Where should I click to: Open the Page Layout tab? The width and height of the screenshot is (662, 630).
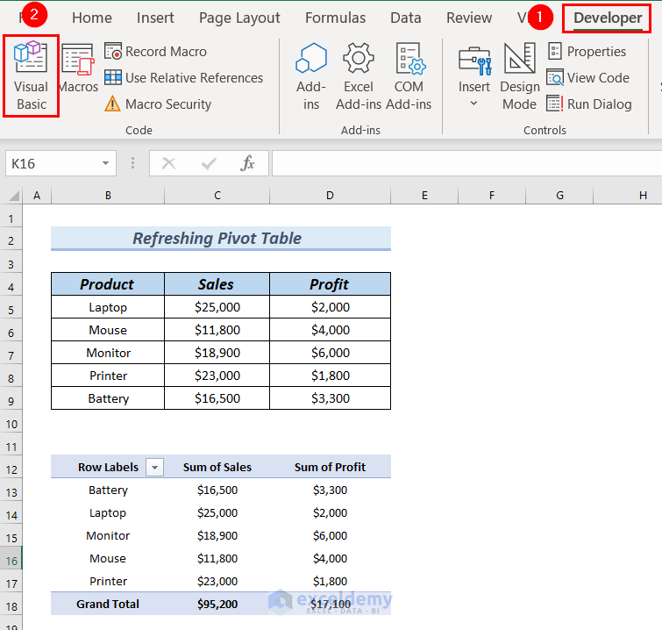[239, 18]
